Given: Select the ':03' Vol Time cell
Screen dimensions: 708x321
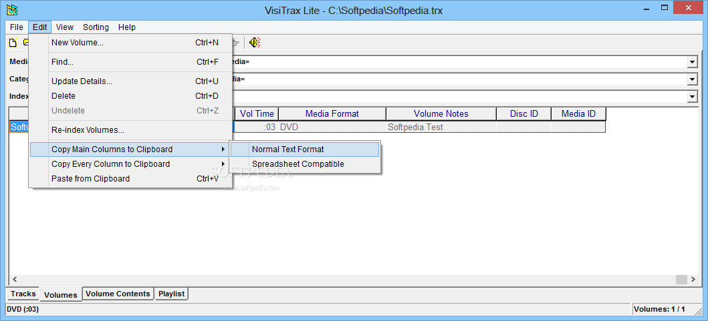Looking at the screenshot, I should [257, 127].
